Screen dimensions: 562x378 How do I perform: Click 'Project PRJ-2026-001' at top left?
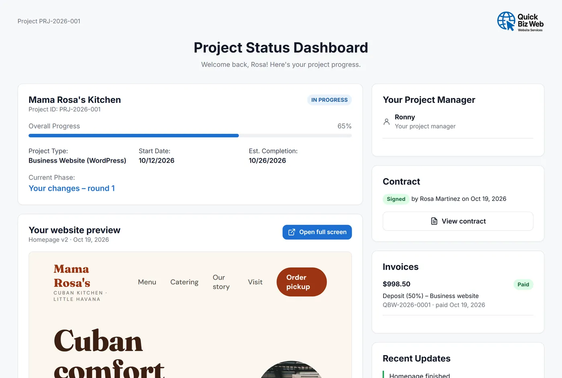pos(49,21)
